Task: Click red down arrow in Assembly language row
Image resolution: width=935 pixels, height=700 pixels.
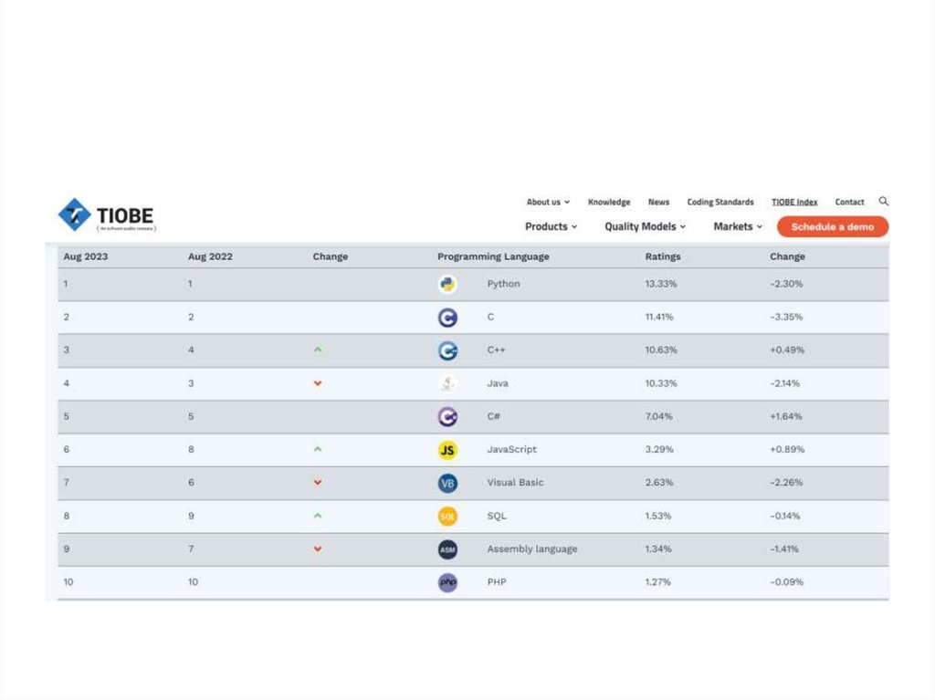Action: (x=318, y=549)
